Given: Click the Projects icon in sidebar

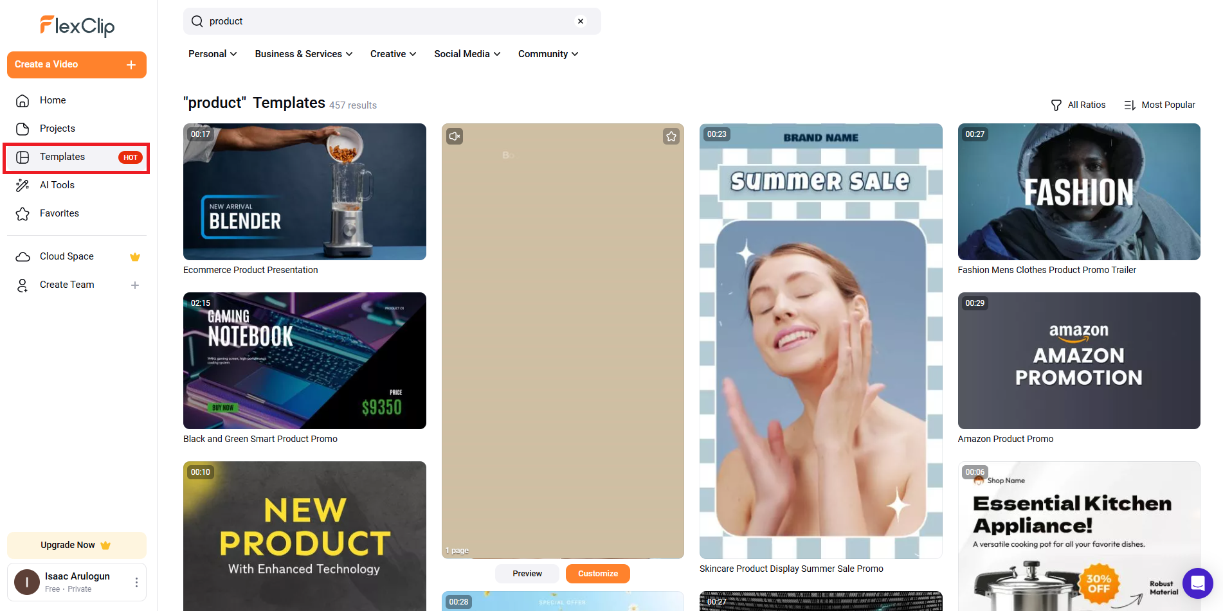Looking at the screenshot, I should [x=23, y=128].
